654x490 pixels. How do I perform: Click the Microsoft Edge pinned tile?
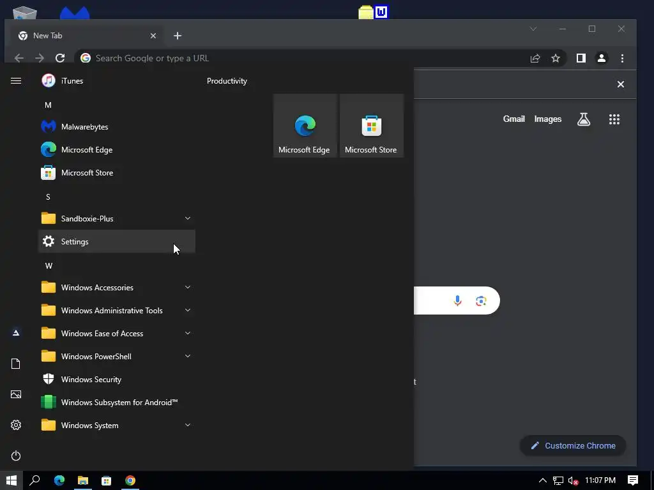click(x=305, y=126)
